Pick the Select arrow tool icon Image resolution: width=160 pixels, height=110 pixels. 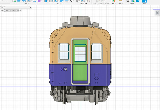click(144, 1)
